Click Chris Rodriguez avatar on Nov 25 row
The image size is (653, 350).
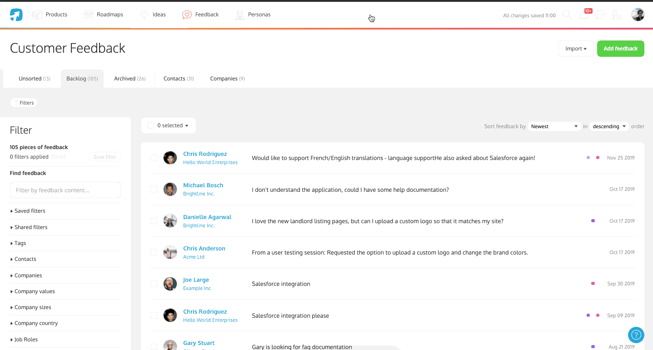[x=170, y=158]
